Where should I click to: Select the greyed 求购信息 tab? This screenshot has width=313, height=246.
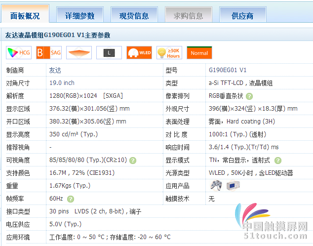pos(189,15)
